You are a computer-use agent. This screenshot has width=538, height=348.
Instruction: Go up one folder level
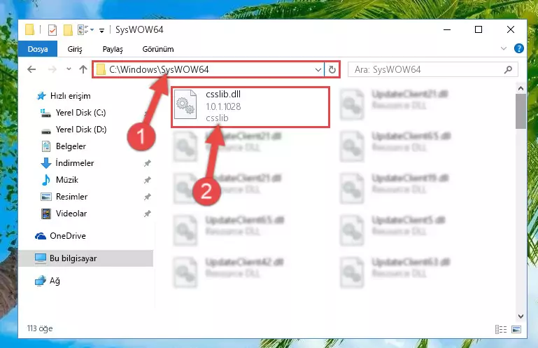[83, 69]
